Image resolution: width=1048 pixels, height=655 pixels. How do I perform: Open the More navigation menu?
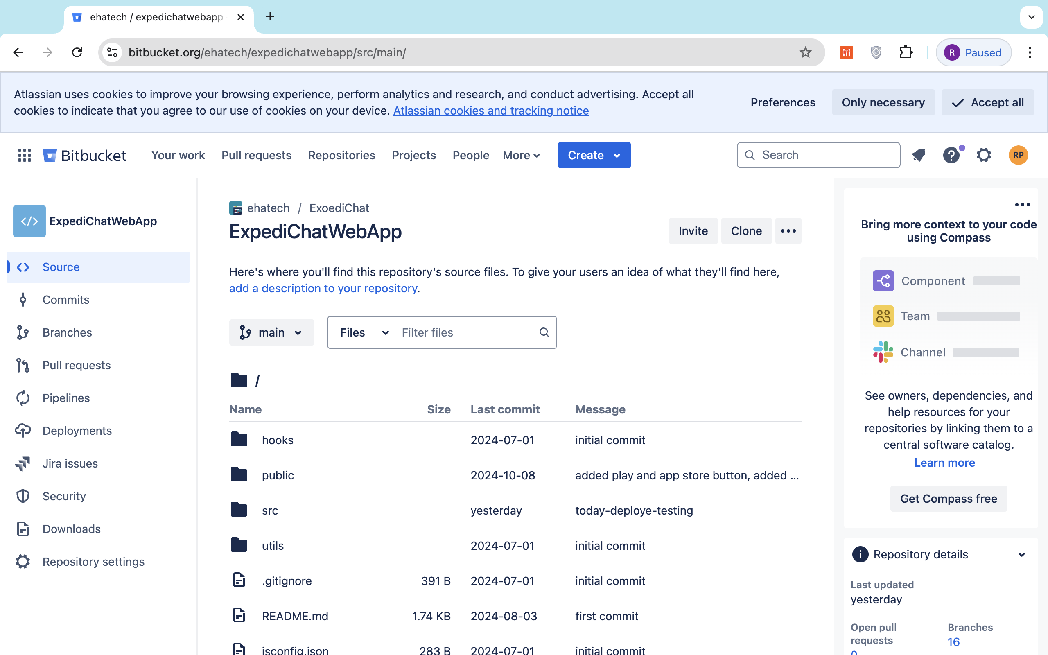click(521, 155)
